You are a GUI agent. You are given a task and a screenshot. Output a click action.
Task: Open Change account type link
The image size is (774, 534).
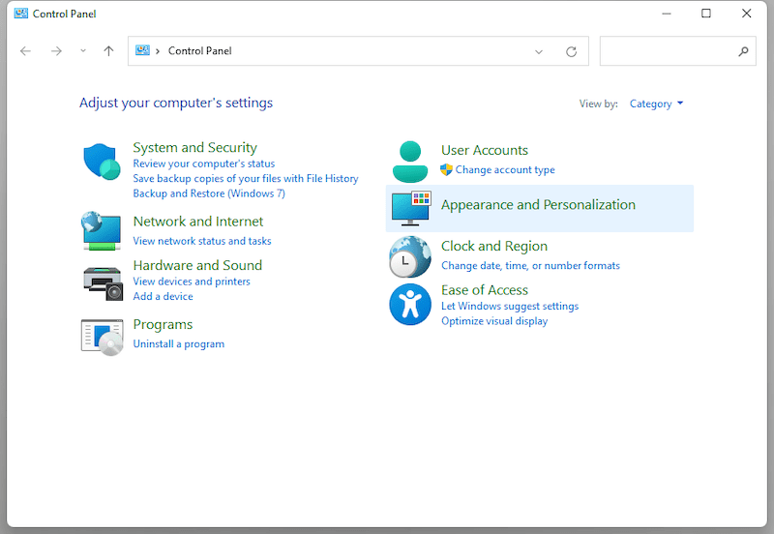coord(505,169)
